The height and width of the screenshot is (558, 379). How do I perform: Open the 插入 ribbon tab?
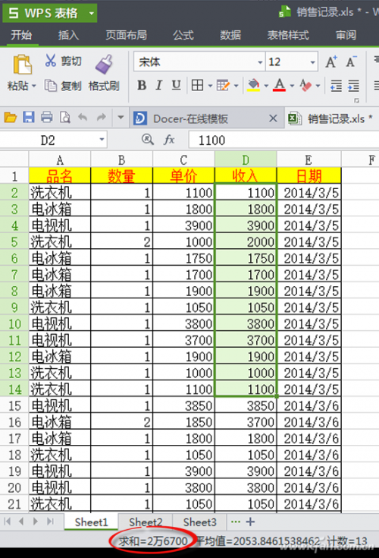(x=68, y=35)
